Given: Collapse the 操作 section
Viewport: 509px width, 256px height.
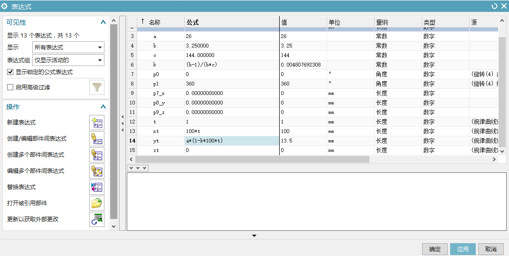Looking at the screenshot, I should (103, 107).
